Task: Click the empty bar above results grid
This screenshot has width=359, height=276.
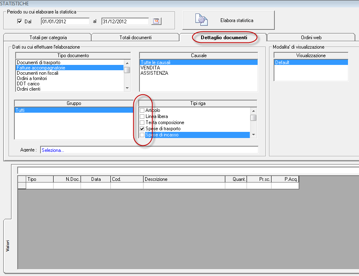Action: point(188,170)
